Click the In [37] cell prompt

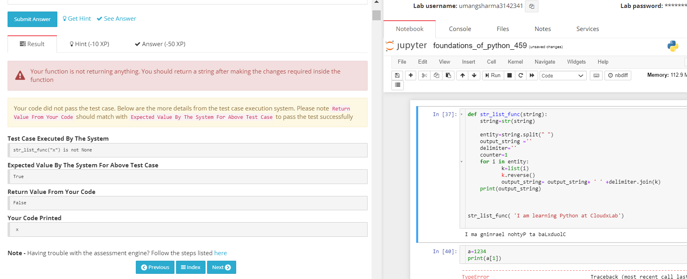click(445, 114)
